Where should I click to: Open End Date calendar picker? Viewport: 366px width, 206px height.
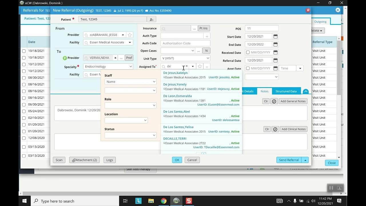[x=275, y=44]
